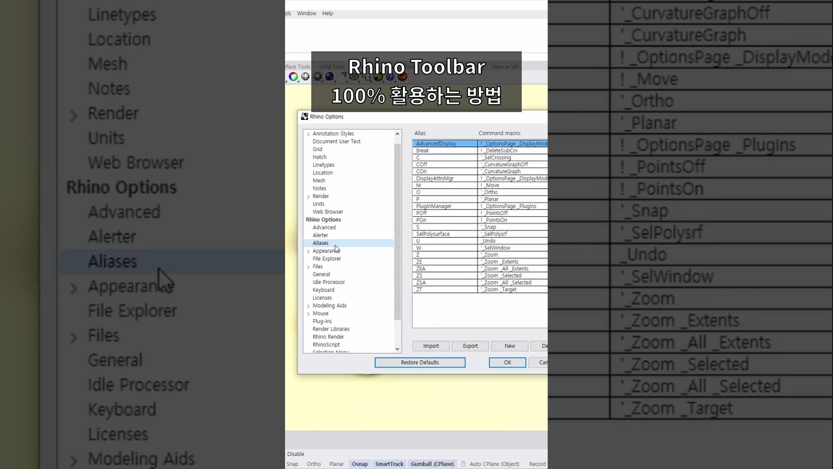Viewport: 833px width, 469px height.
Task: Click the Export aliases button
Action: pos(470,346)
